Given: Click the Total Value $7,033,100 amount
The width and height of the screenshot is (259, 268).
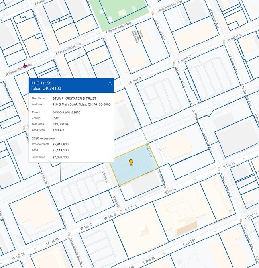Looking at the screenshot, I should [x=61, y=157].
